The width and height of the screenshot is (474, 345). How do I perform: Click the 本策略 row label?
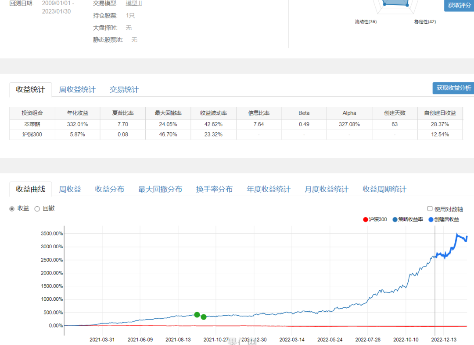point(32,124)
